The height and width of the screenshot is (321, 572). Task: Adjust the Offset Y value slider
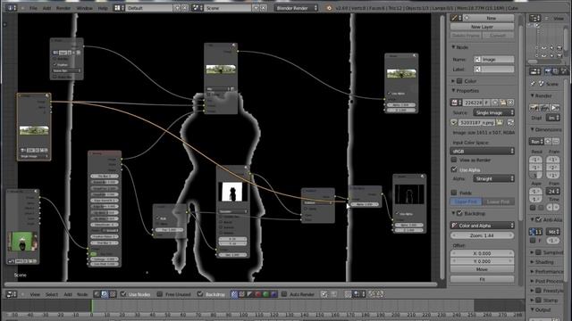(x=482, y=261)
